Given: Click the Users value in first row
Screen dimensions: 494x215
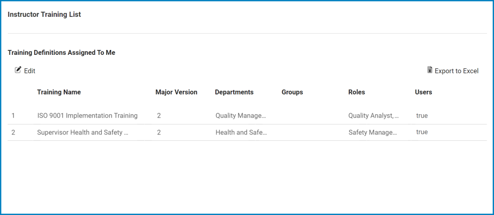Looking at the screenshot, I should (x=422, y=116).
